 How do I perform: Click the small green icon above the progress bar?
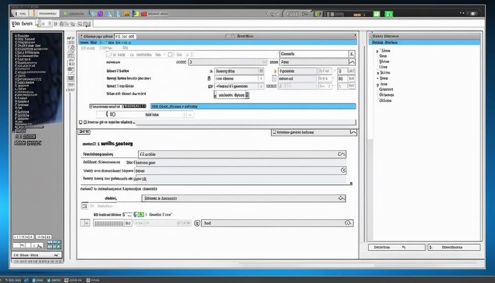pyautogui.click(x=141, y=215)
